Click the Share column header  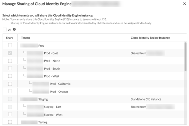(x=9, y=38)
